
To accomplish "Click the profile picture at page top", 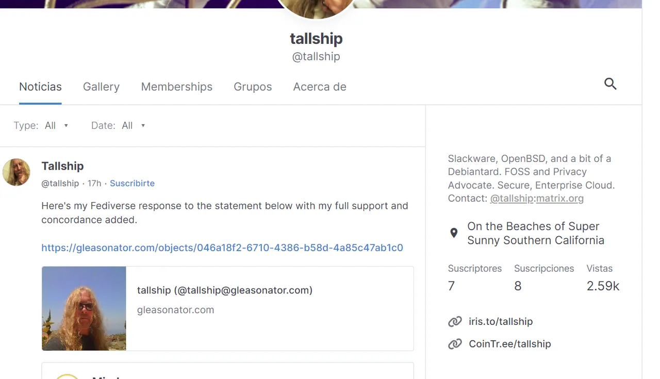I will click(316, 8).
